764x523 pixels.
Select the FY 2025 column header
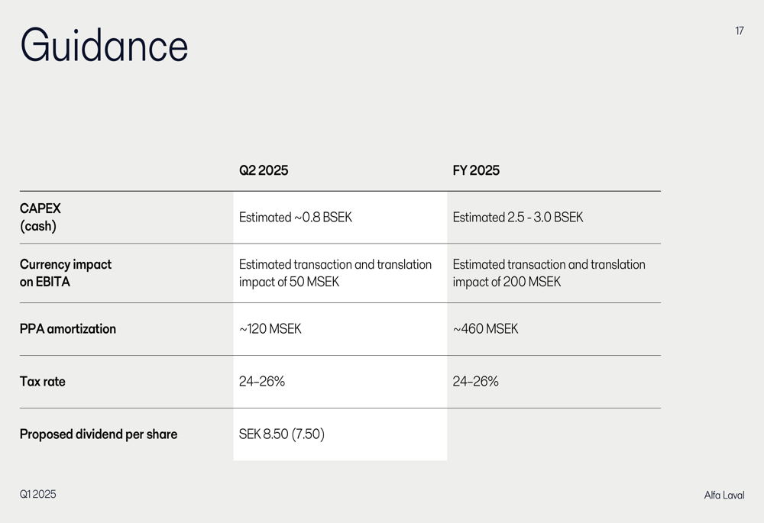coord(476,170)
